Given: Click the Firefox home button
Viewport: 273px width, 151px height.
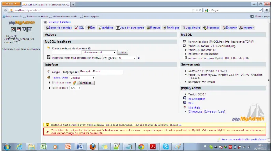Looking at the screenshot, I should click(x=267, y=10).
